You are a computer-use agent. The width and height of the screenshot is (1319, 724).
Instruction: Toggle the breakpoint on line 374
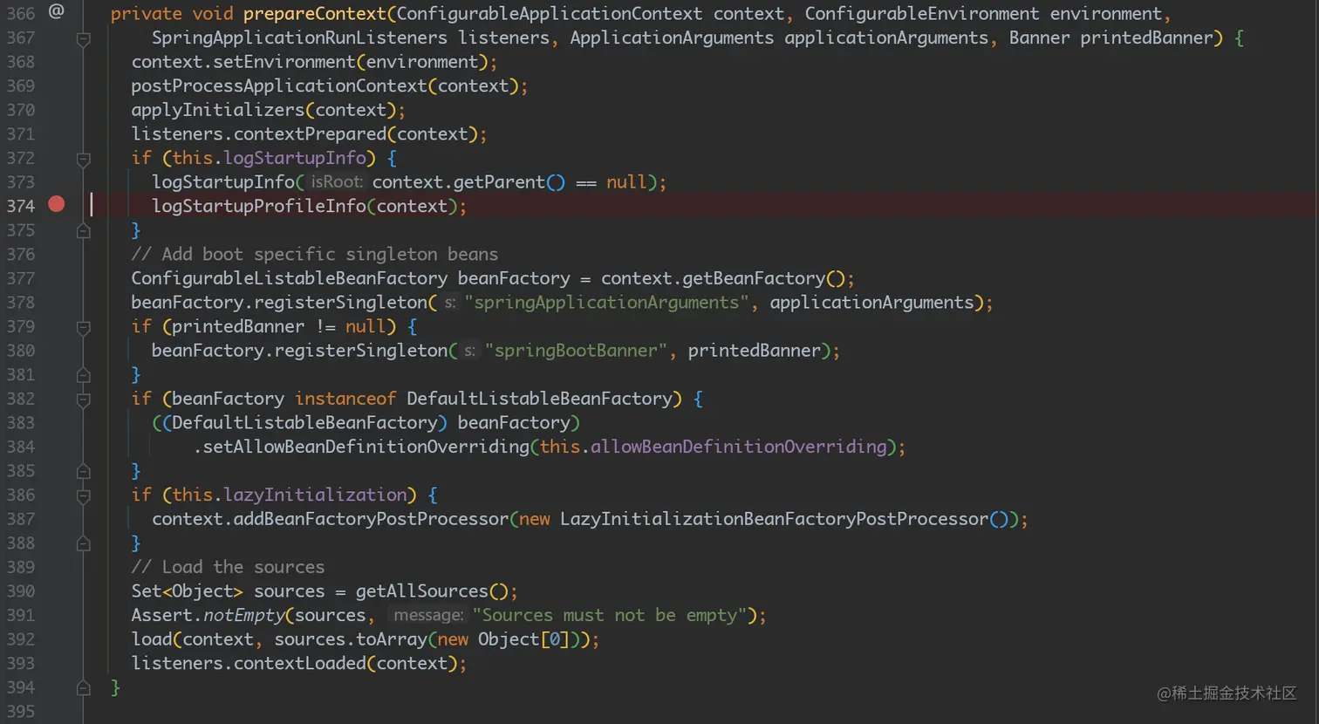[57, 204]
